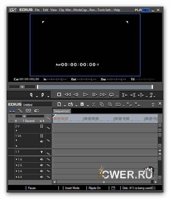Click the Untitled project name field
The height and width of the screenshot is (199, 170).
(x=37, y=105)
